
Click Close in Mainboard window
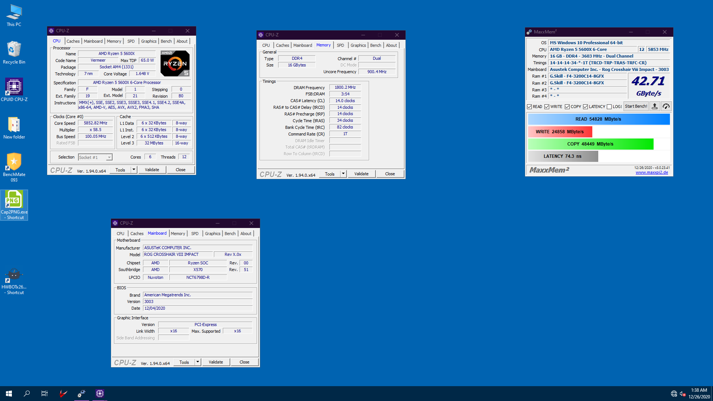point(244,362)
